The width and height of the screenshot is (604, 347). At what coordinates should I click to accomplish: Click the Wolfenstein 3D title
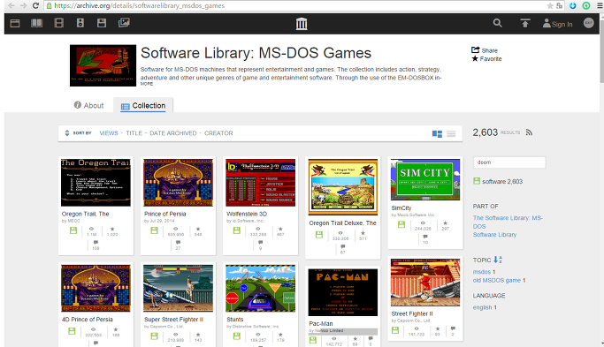tap(247, 214)
